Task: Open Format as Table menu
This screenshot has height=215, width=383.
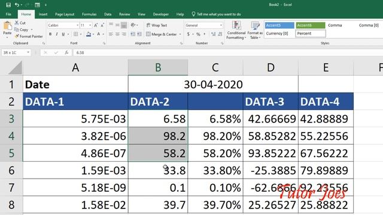Action: pos(256,30)
